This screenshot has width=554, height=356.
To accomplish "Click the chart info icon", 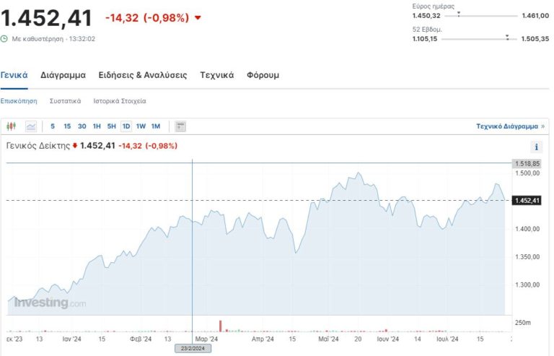I will click(537, 147).
